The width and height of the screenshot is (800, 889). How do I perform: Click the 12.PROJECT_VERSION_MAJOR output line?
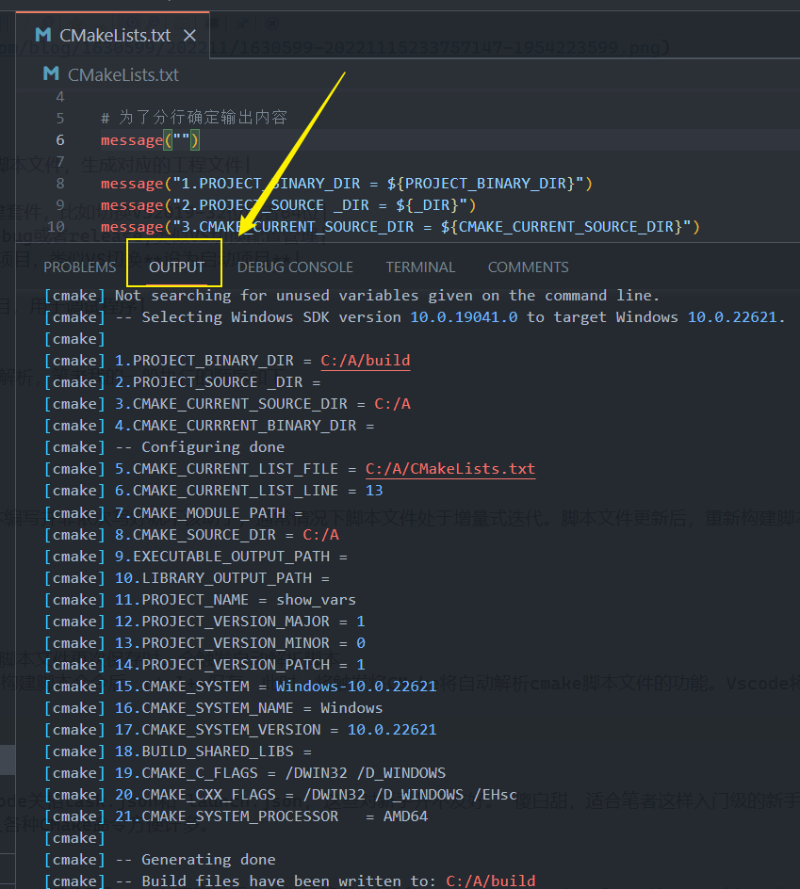[x=204, y=622]
